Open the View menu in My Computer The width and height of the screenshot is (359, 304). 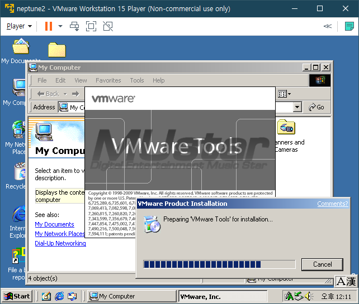81,80
